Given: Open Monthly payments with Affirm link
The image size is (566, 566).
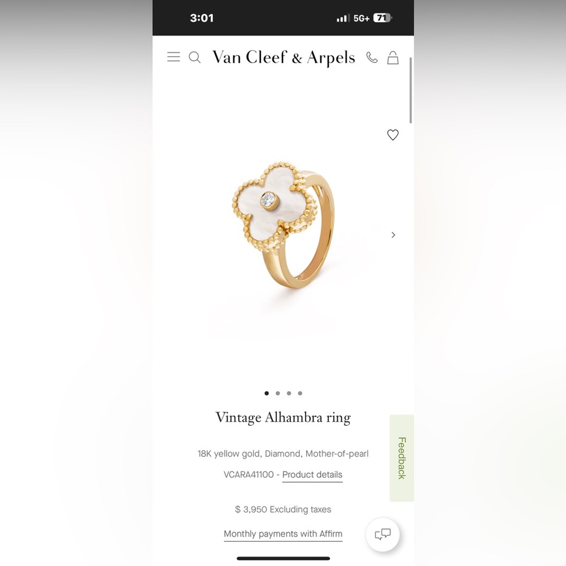Looking at the screenshot, I should click(283, 534).
